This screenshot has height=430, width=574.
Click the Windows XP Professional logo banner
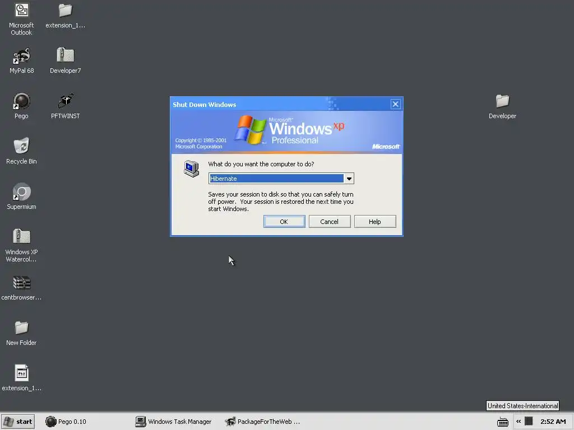[x=286, y=132]
